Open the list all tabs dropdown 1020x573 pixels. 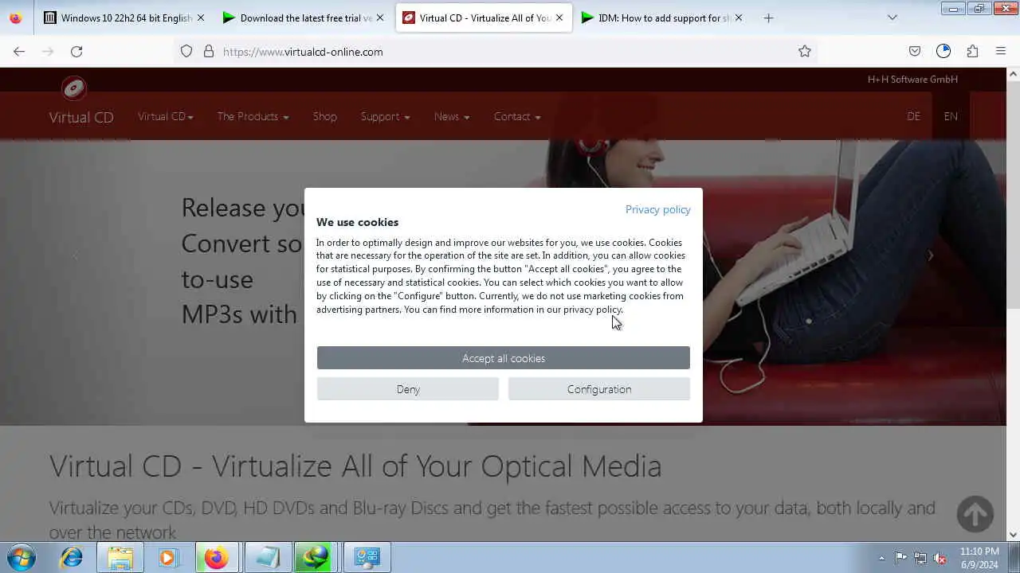[892, 18]
